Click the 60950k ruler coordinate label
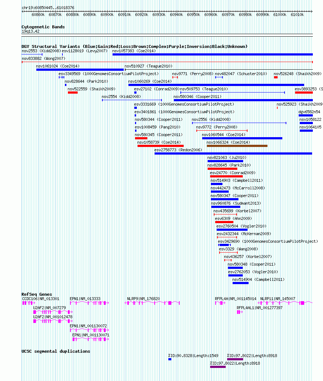The width and height of the screenshot is (323, 381). (193, 15)
